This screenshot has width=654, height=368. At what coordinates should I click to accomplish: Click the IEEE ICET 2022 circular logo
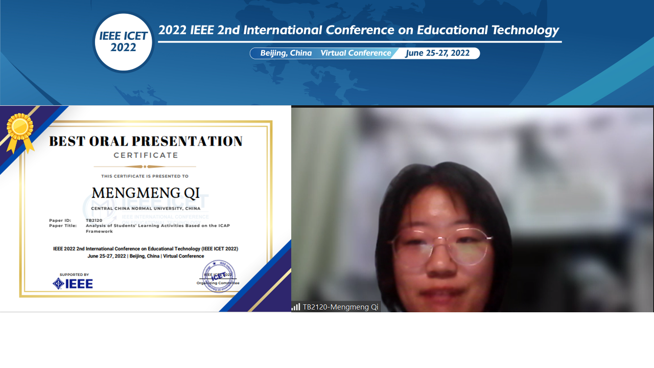(x=123, y=42)
